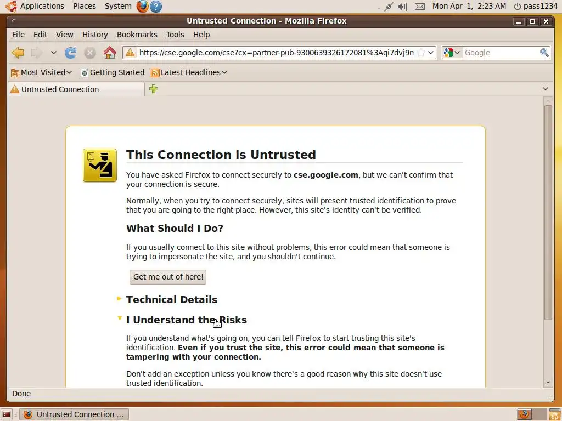Open the back/forward history dropdown arrow
The image size is (562, 421).
(53, 53)
